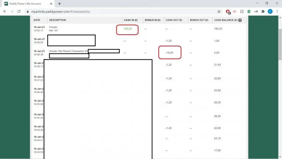
Task: Click the scrollbar down arrow
Action: pos(280,157)
